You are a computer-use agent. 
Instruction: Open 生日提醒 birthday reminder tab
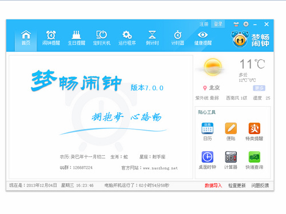click(77, 38)
